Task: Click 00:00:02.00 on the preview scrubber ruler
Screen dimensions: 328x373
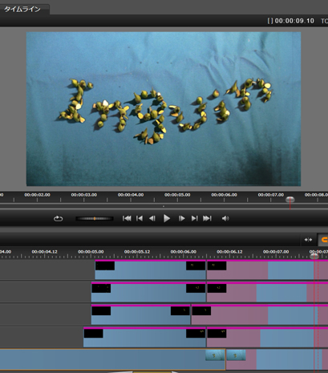Action: [x=37, y=195]
